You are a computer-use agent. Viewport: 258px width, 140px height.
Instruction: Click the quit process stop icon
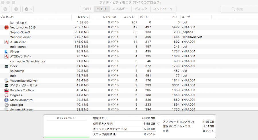click(x=5, y=9)
